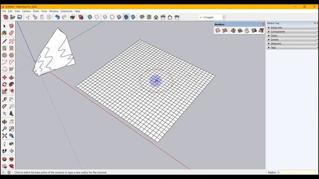This screenshot has height=179, width=319.
Task: Expand the Entity Info panel
Action: (x=292, y=27)
